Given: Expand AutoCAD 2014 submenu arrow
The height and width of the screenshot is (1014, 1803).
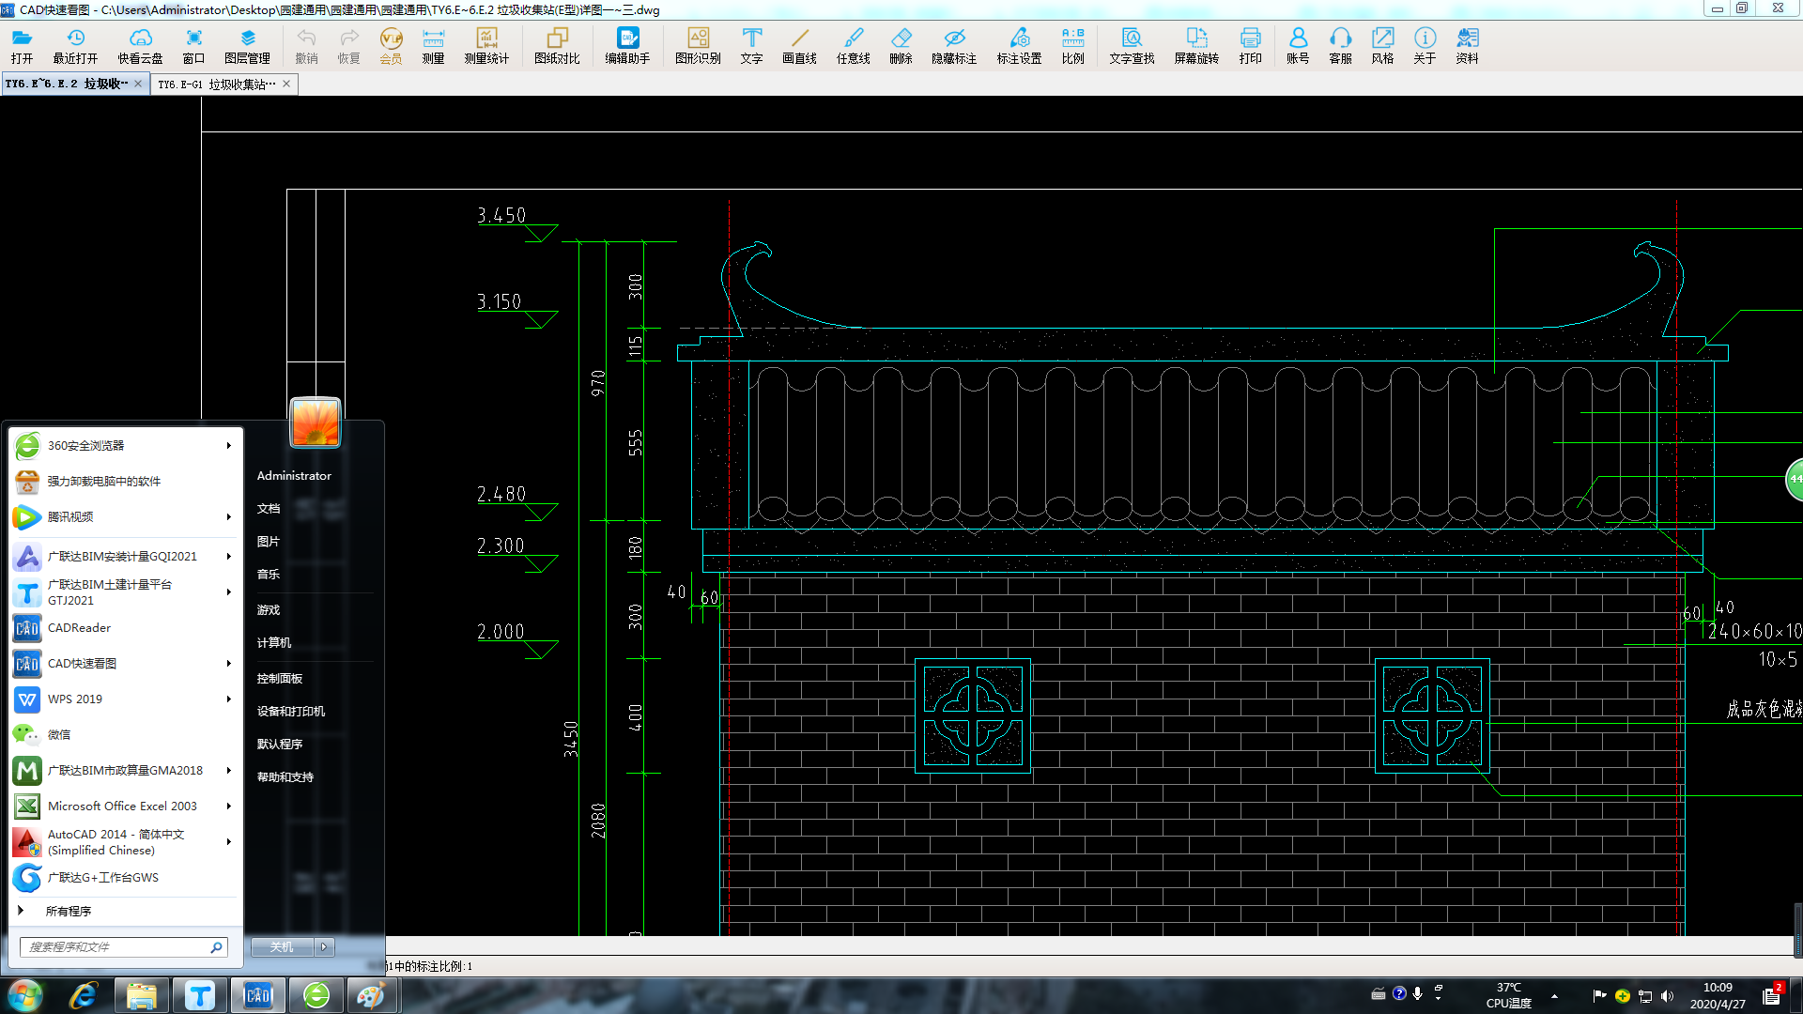Looking at the screenshot, I should point(228,842).
